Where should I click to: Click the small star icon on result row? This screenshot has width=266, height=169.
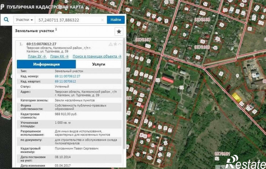[x=115, y=44]
